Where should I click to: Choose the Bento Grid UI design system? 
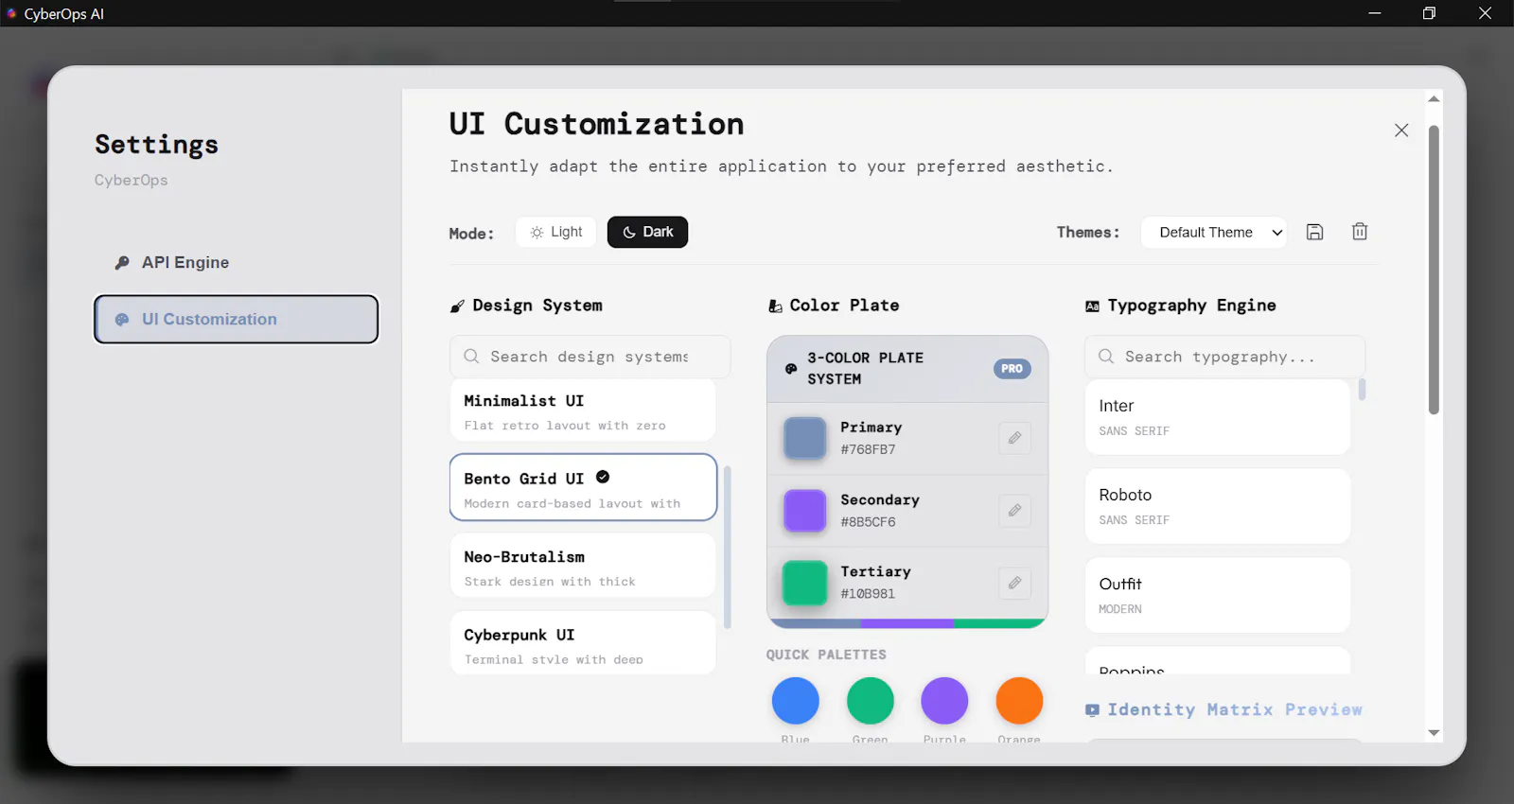point(583,487)
